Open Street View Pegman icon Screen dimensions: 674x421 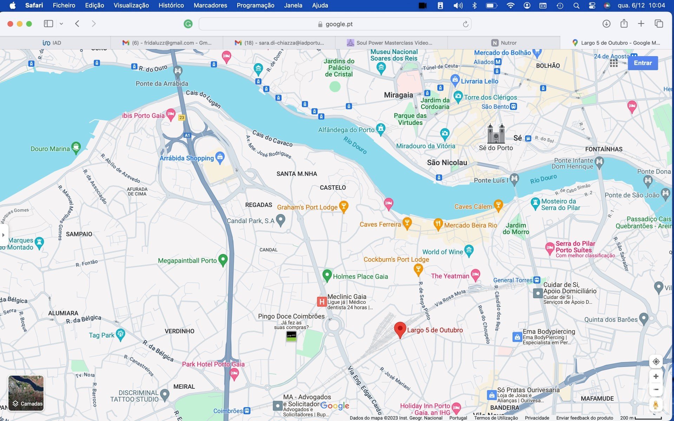(655, 405)
